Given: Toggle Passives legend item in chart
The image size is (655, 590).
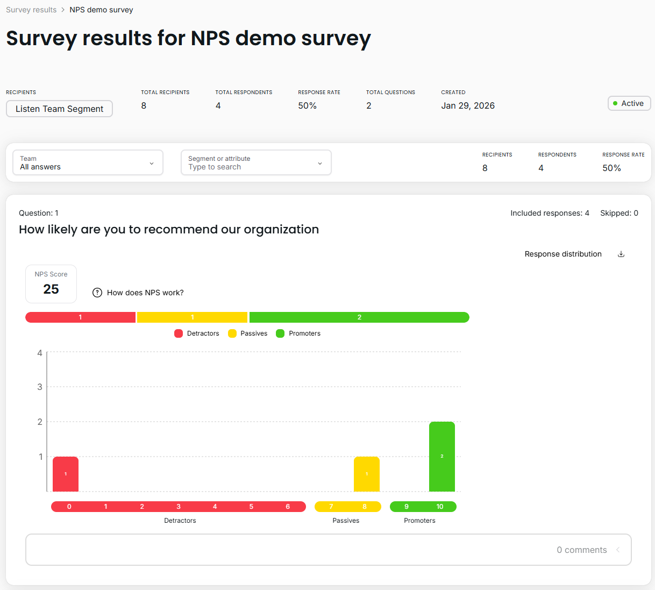Looking at the screenshot, I should pyautogui.click(x=248, y=333).
